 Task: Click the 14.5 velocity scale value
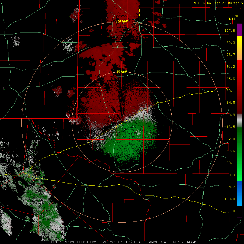coord(231,103)
